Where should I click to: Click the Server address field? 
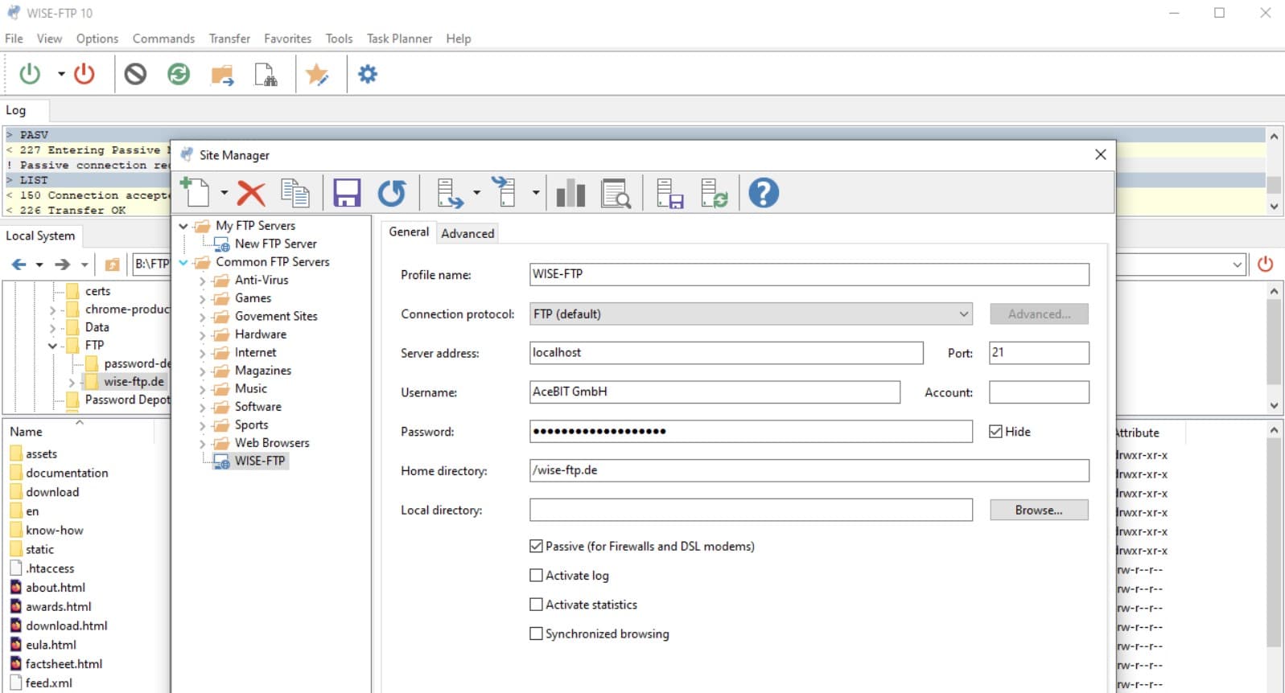(x=727, y=352)
